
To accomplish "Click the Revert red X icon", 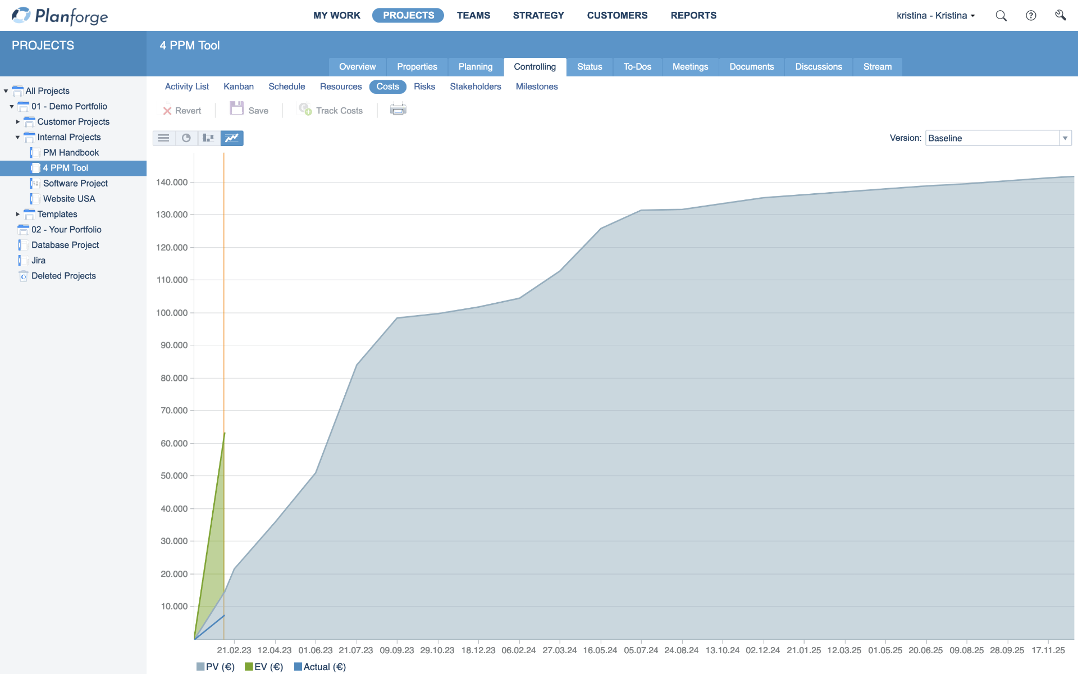I will click(167, 111).
